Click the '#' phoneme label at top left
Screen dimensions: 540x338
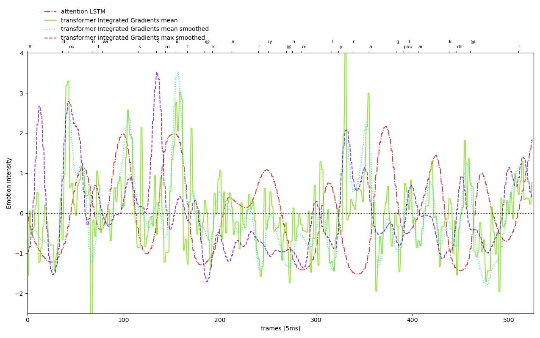(30, 47)
